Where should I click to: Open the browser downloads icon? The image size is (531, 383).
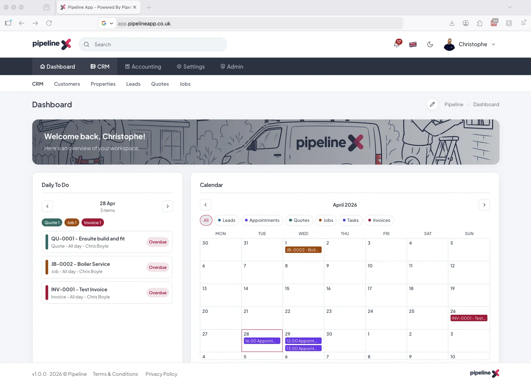452,23
